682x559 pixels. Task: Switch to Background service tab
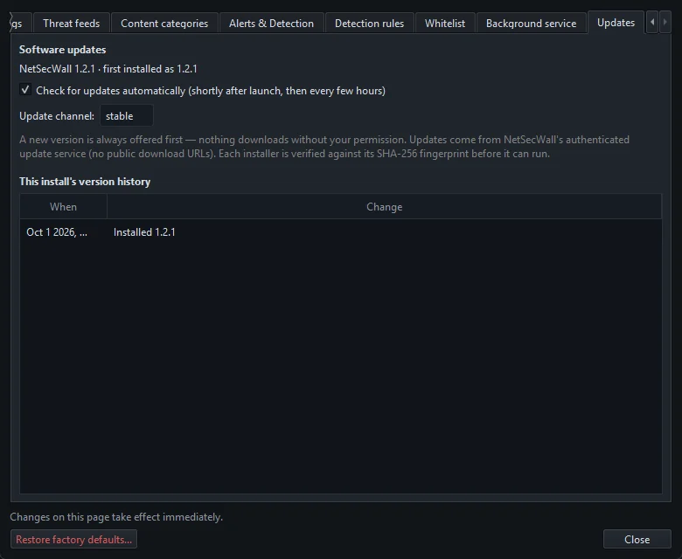coord(531,24)
